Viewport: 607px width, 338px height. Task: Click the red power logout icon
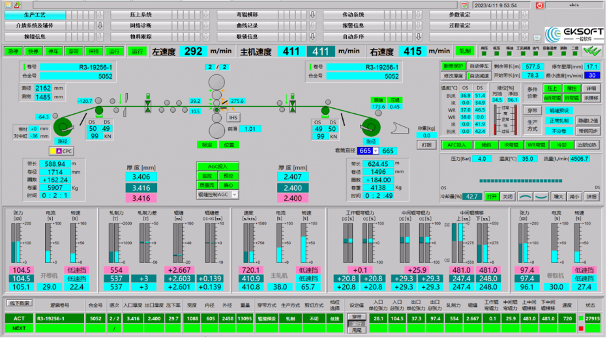pyautogui.click(x=539, y=5)
